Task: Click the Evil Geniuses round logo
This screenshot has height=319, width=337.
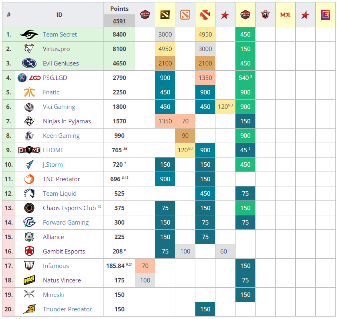Action: (29, 63)
